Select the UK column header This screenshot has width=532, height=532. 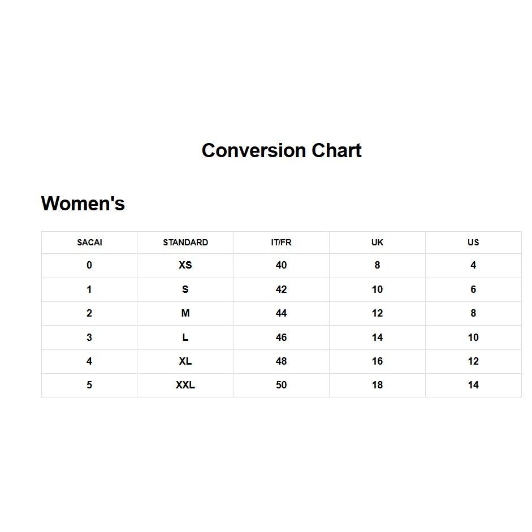pyautogui.click(x=377, y=243)
